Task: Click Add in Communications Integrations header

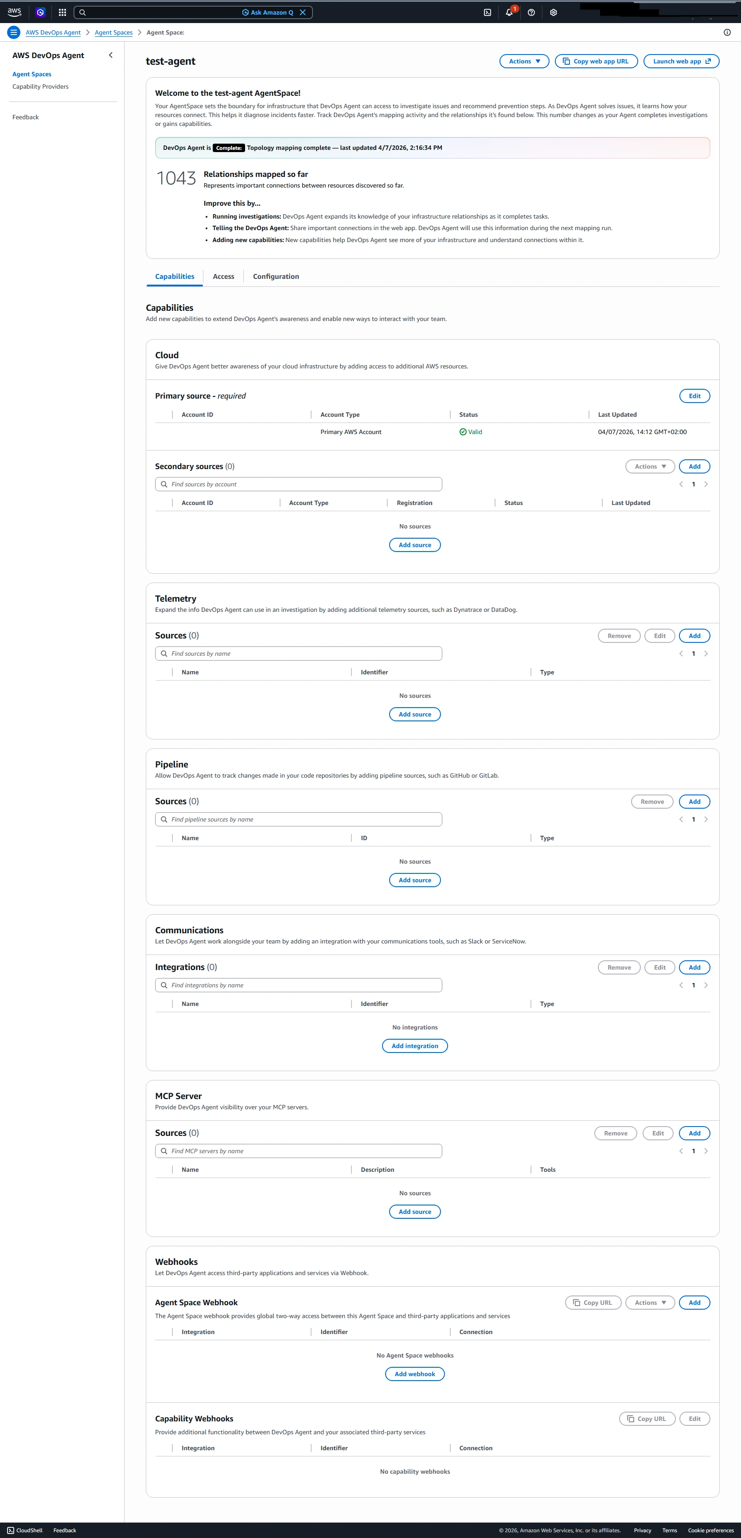Action: pos(694,967)
